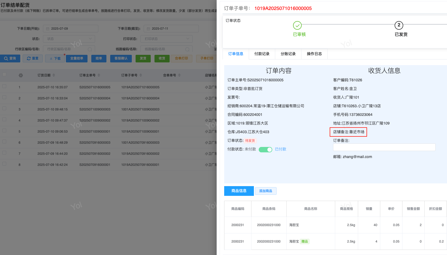Image resolution: width=447 pixels, height=255 pixels.
Task: Open the 操作日志 tab
Action: 314,54
